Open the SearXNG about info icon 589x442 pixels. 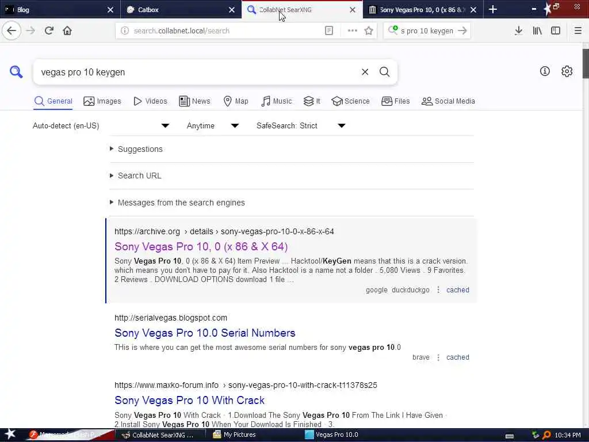545,71
